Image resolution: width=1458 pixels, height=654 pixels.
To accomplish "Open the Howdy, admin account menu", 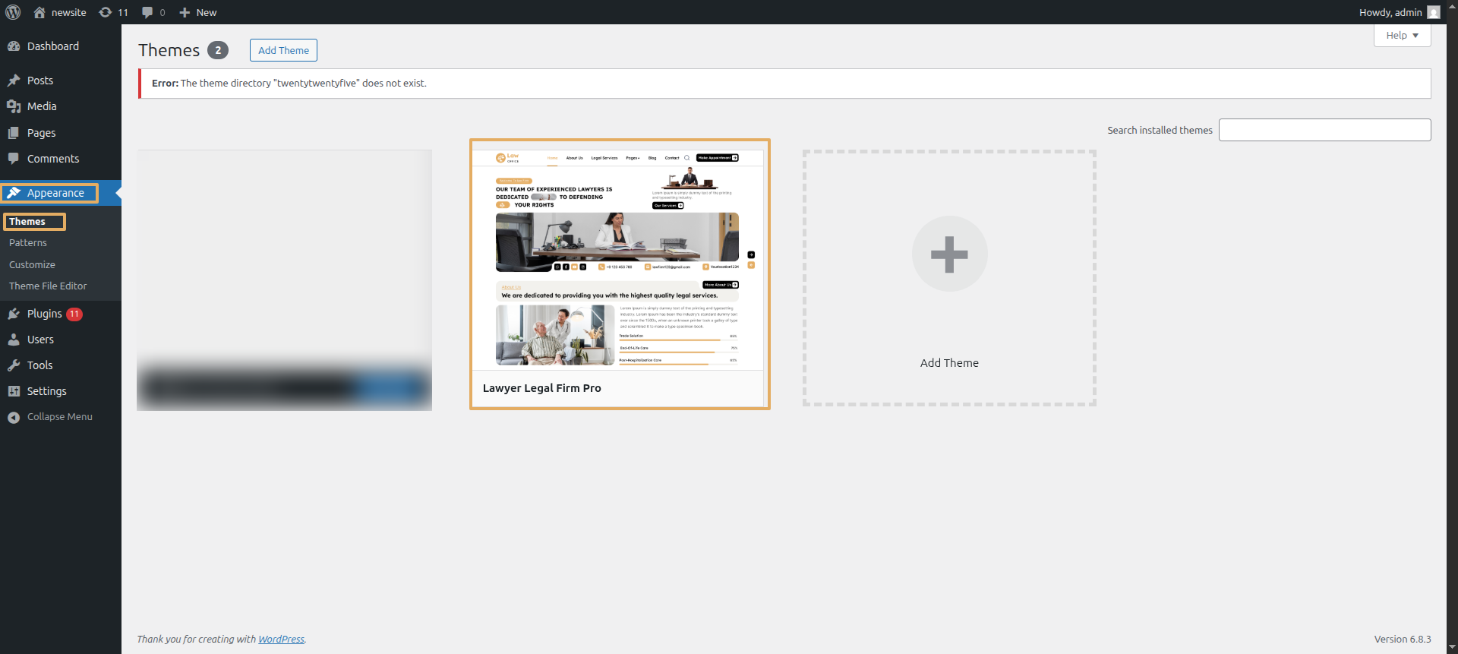I will 1390,12.
